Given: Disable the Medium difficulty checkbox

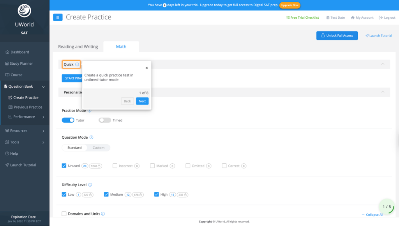Looking at the screenshot, I should pos(106,194).
